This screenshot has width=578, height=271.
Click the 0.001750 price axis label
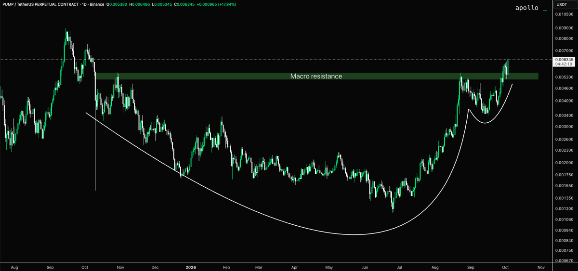click(x=564, y=175)
